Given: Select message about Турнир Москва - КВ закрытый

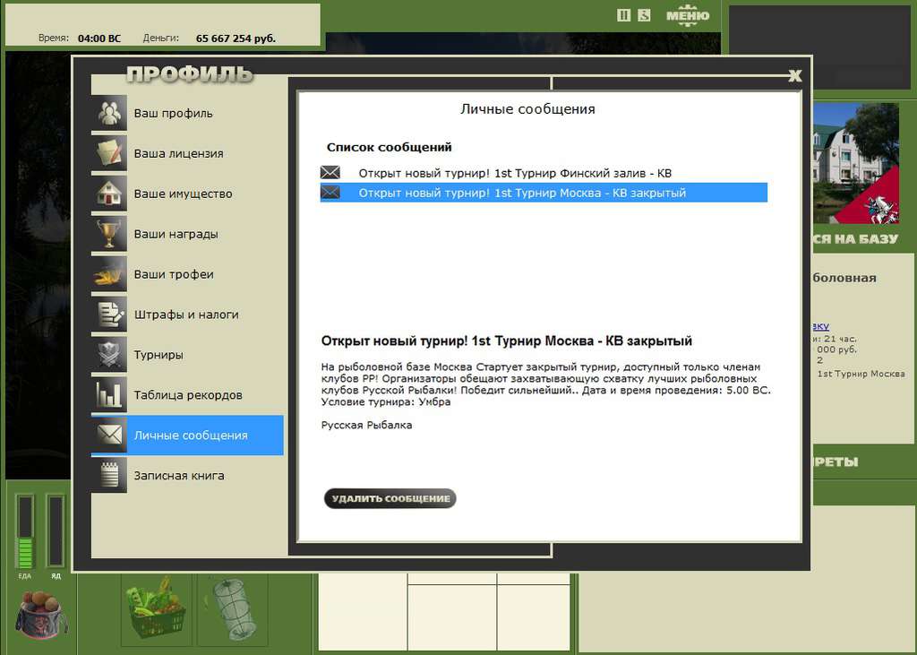Looking at the screenshot, I should pos(544,193).
